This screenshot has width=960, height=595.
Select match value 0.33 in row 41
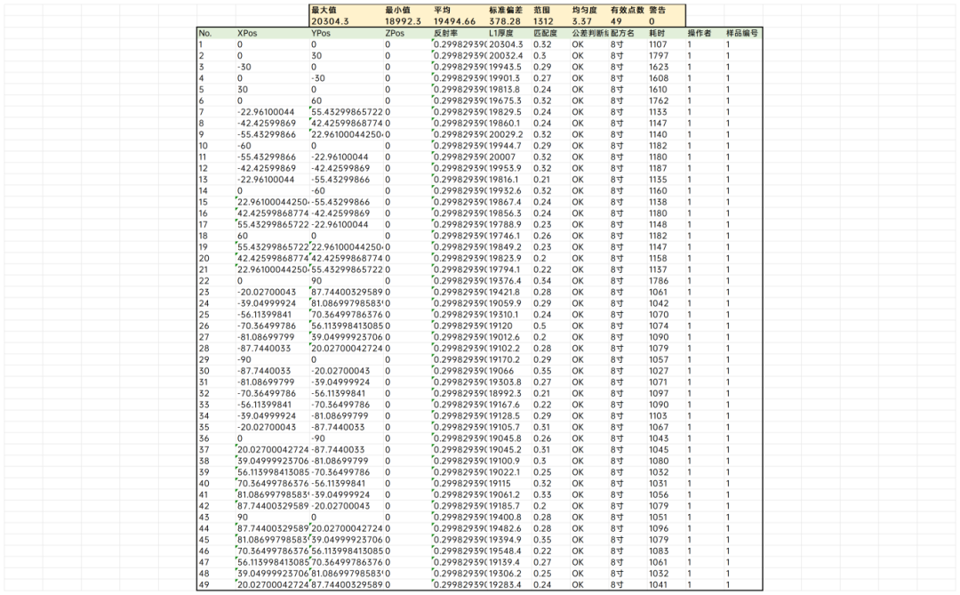(551, 494)
